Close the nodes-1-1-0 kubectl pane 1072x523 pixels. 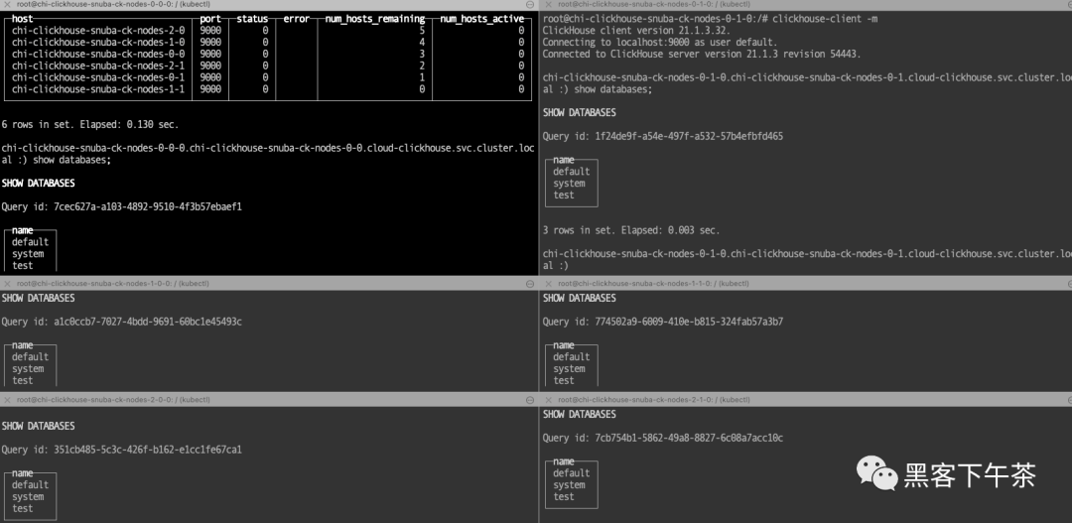pyautogui.click(x=548, y=283)
